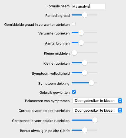Click right end of Remedie graad track
The image size is (126, 138).
click(x=97, y=15)
